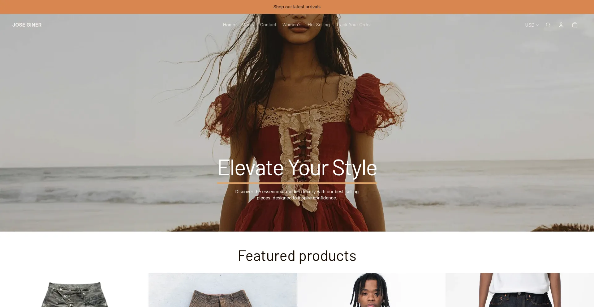Viewport: 594px width, 307px height.
Task: Open the Hot Selling menu item
Action: [x=319, y=25]
